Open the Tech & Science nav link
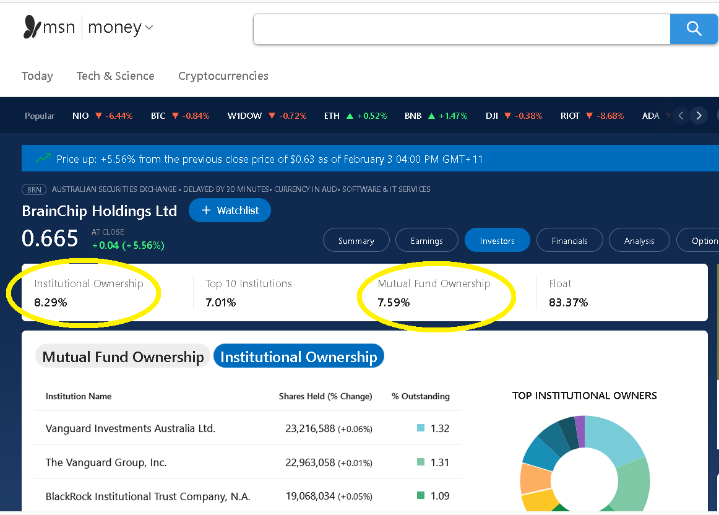Viewport: 719px width, 515px height. (x=115, y=76)
